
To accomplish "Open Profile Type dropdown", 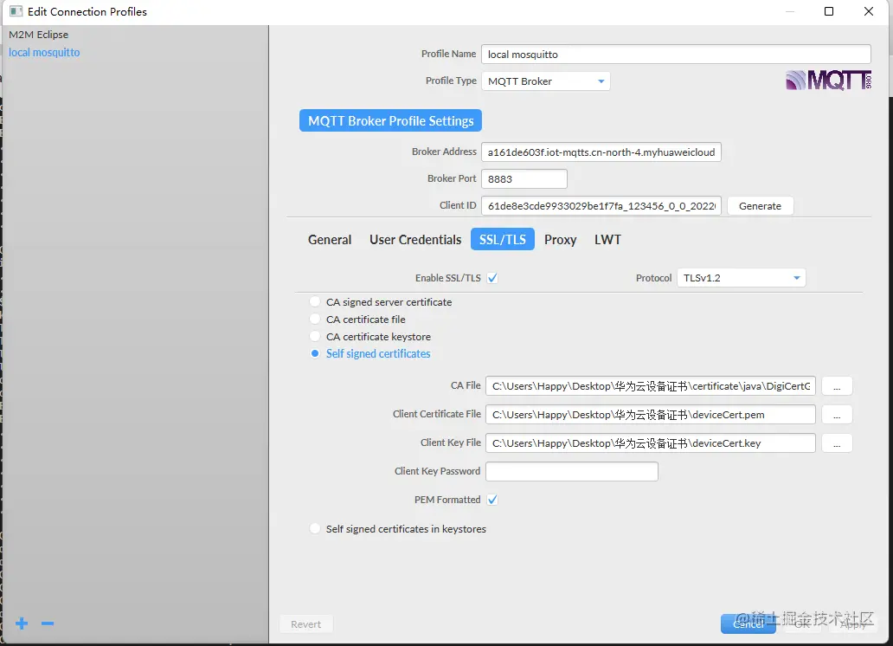I will [546, 81].
